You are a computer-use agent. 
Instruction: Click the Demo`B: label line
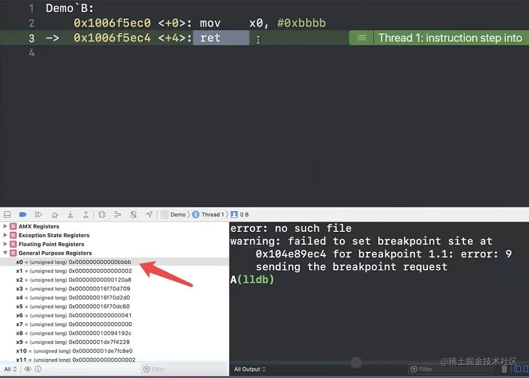pyautogui.click(x=70, y=8)
